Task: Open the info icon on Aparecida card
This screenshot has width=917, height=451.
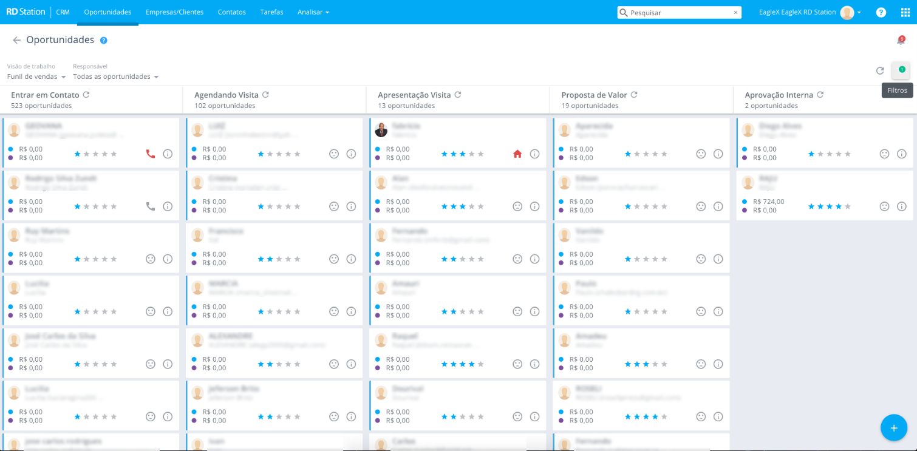Action: click(x=718, y=154)
